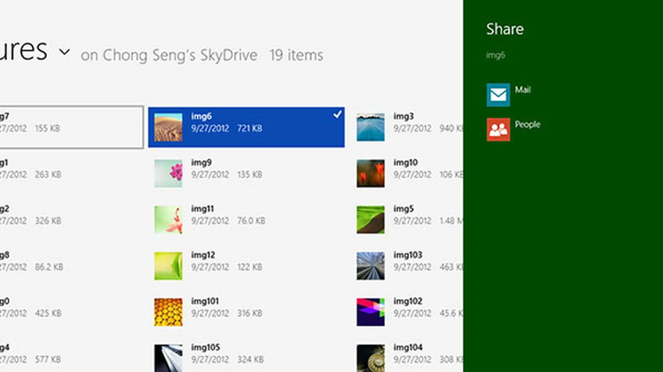
Task: Click the Mail label in Share pane
Action: (522, 90)
